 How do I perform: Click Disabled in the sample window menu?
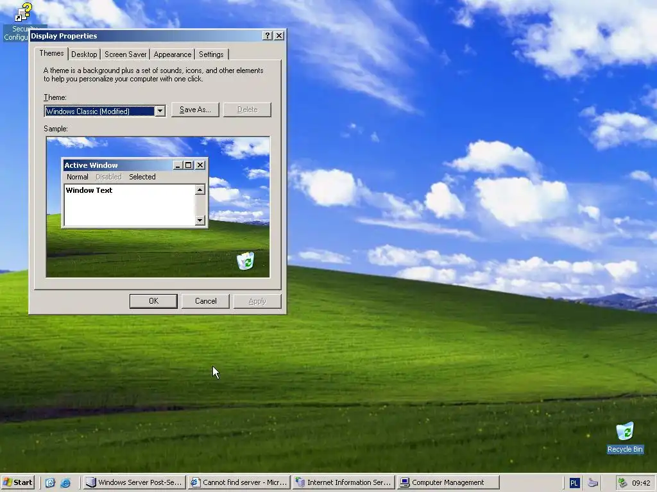click(x=108, y=177)
